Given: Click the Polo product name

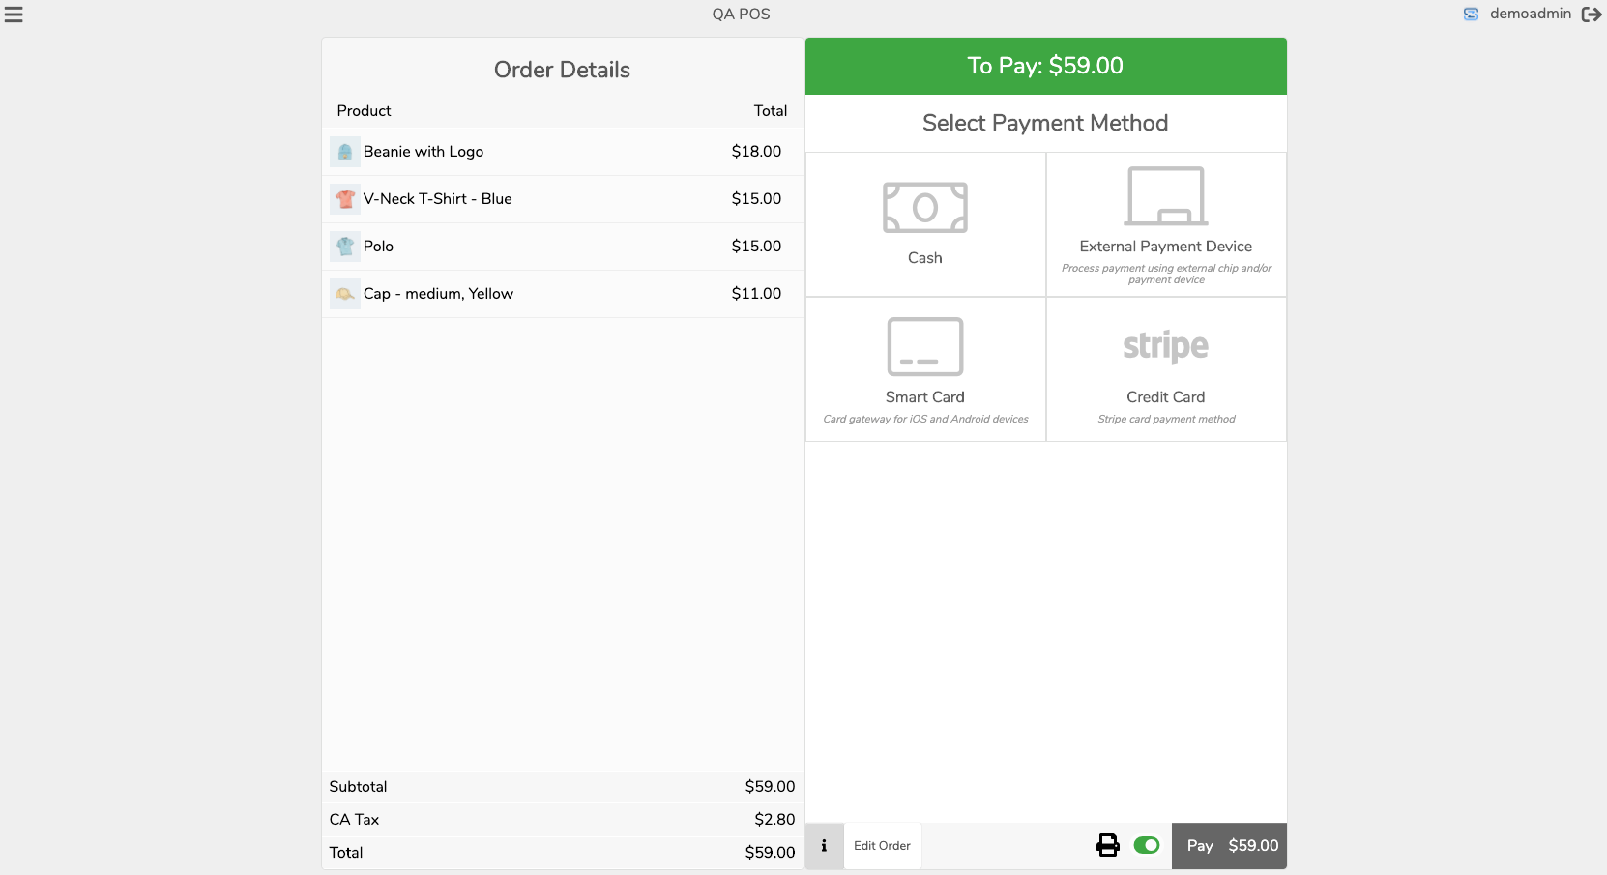Looking at the screenshot, I should pos(378,247).
